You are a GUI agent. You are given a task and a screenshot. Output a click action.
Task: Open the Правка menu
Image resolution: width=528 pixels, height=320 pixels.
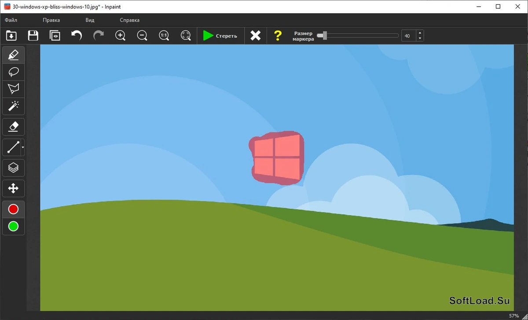(x=51, y=20)
